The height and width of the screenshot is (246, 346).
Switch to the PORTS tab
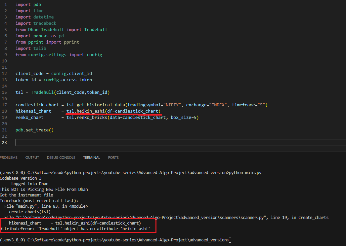(113, 158)
